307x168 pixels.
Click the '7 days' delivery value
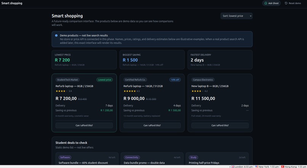pos(109,106)
